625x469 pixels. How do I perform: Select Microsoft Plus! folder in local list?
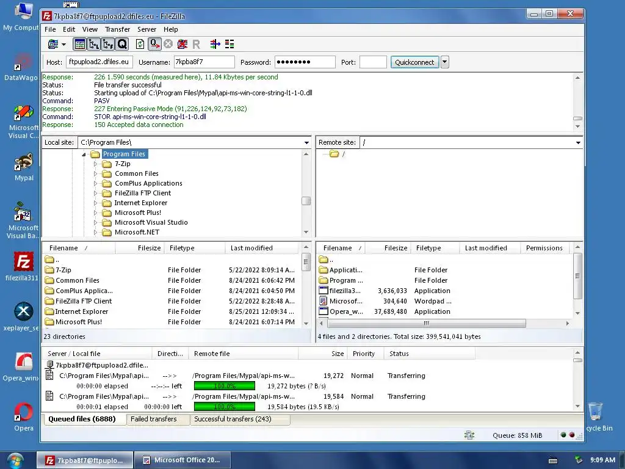tap(170, 322)
